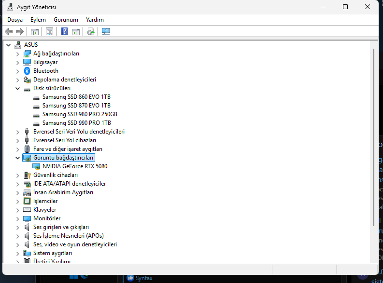Click the action pane toolbar icon
Image resolution: width=383 pixels, height=283 pixels.
pyautogui.click(x=76, y=32)
